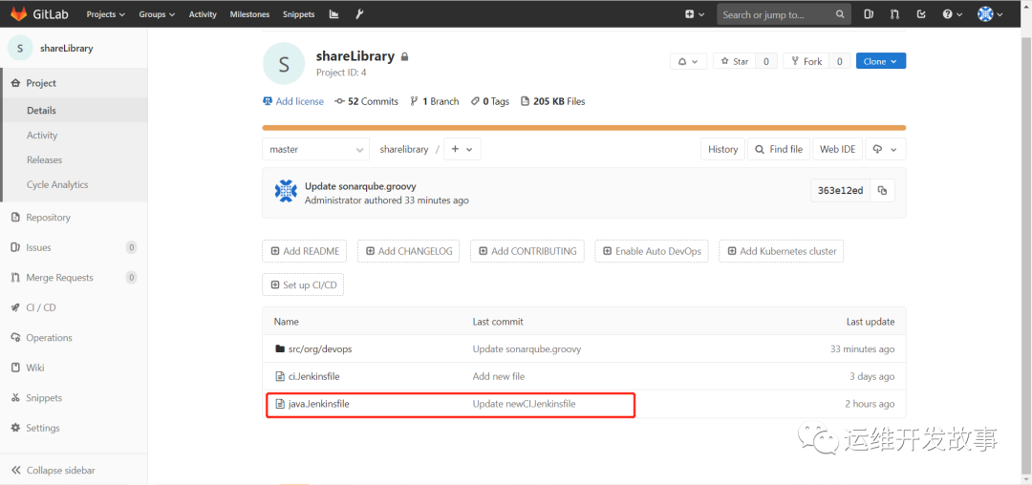Click the sharelibrary breadcrumb path
This screenshot has width=1032, height=485.
(x=403, y=149)
